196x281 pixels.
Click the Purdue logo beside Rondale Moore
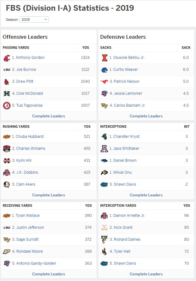pos(7,252)
